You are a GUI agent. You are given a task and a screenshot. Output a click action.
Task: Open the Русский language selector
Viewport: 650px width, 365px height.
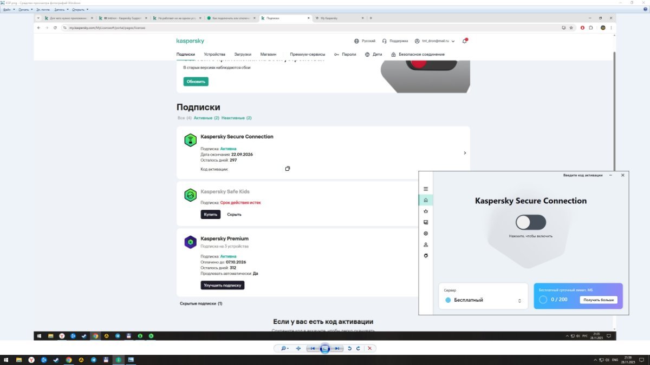click(365, 41)
